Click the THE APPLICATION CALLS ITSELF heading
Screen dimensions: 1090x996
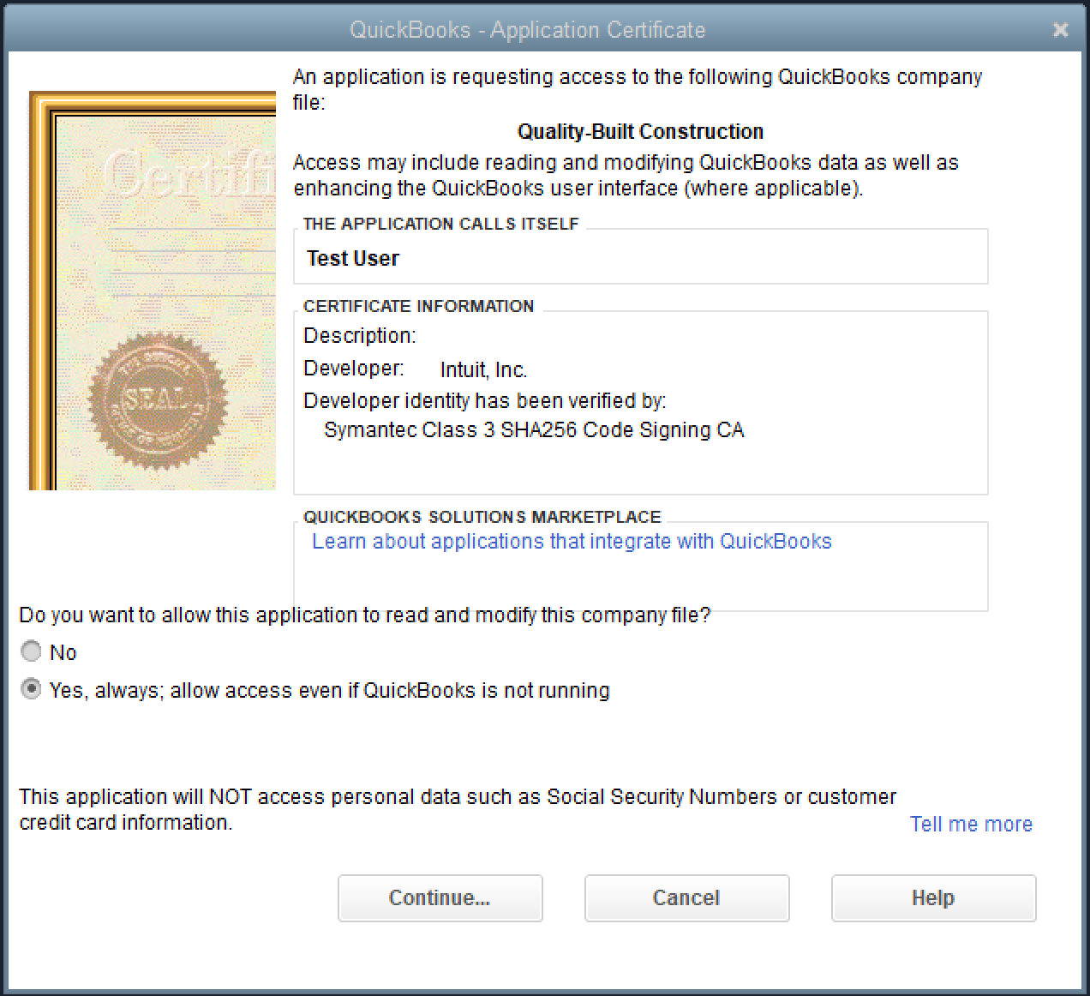point(440,224)
